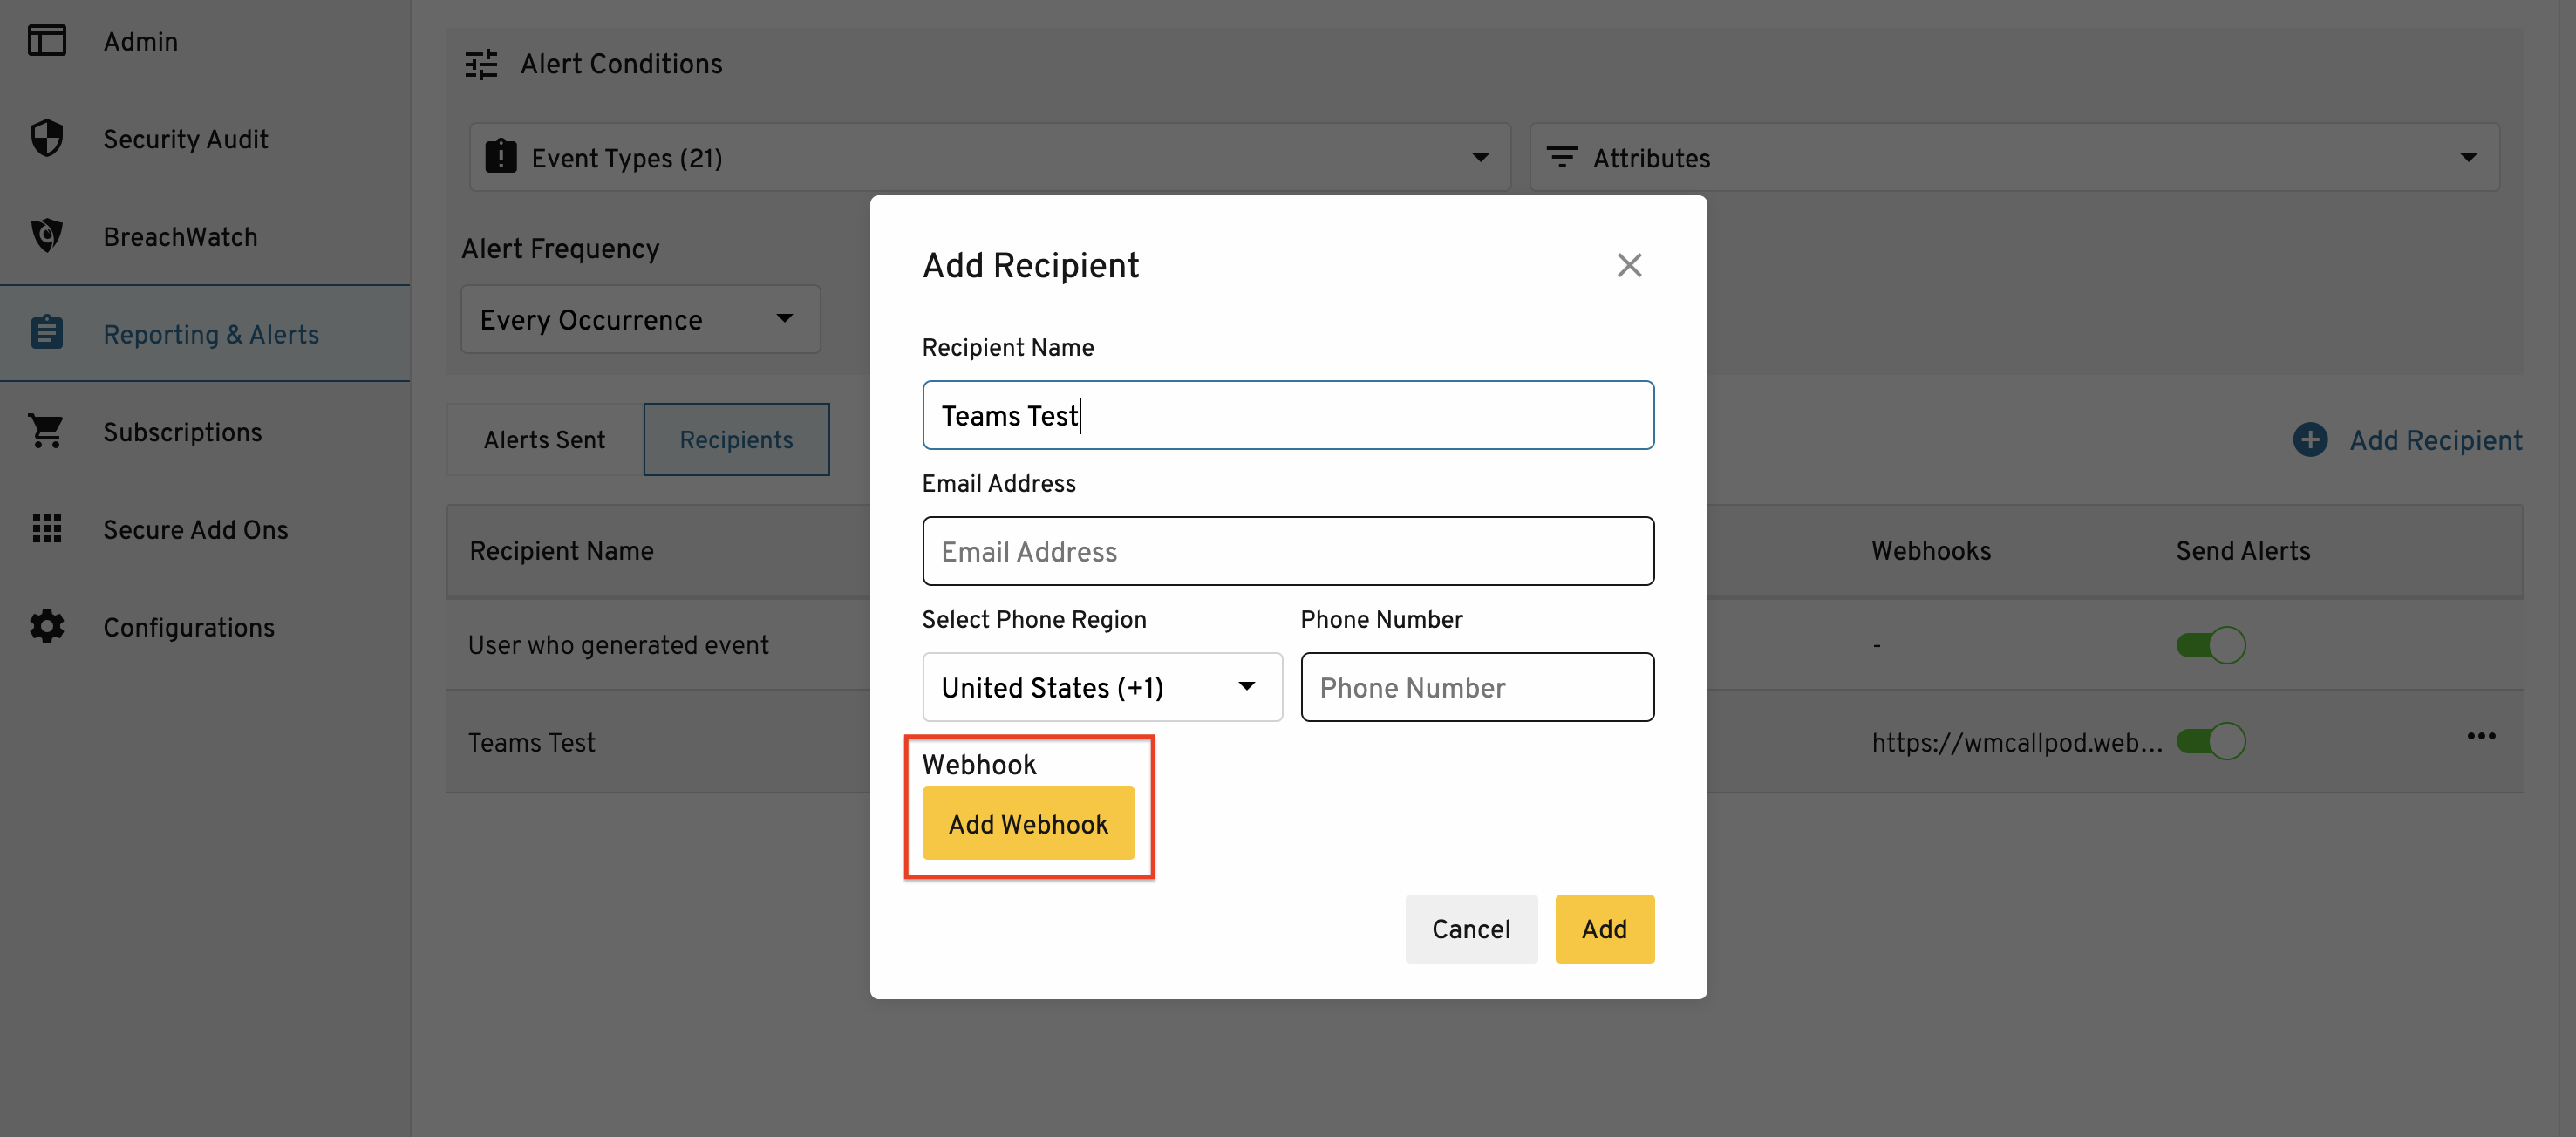Click Cancel in Add Recipient dialog
2576x1137 pixels.
[1471, 929]
